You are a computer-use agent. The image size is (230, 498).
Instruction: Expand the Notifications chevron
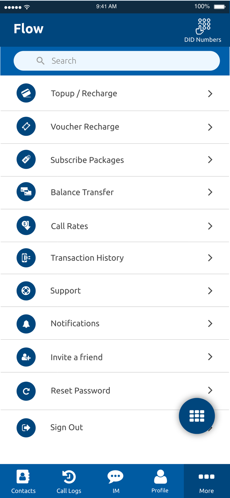(x=210, y=323)
